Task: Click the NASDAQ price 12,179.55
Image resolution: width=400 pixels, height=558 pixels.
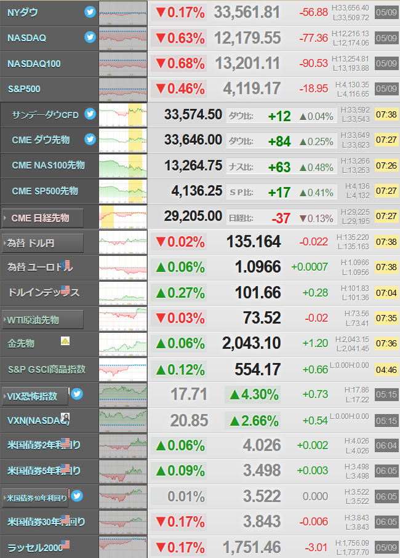Action: [x=247, y=38]
